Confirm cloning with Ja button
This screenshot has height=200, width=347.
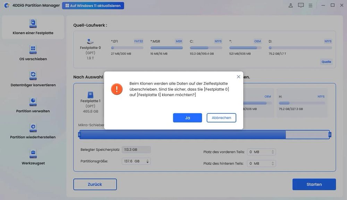[187, 118]
